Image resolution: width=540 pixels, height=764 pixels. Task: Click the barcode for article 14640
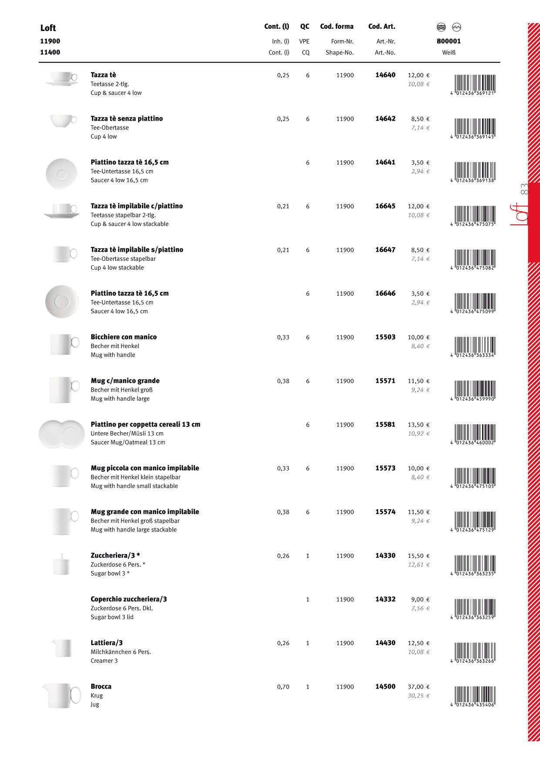coord(474,85)
